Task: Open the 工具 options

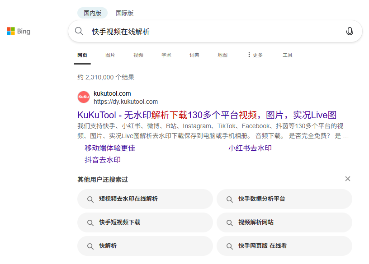Action: pos(288,55)
